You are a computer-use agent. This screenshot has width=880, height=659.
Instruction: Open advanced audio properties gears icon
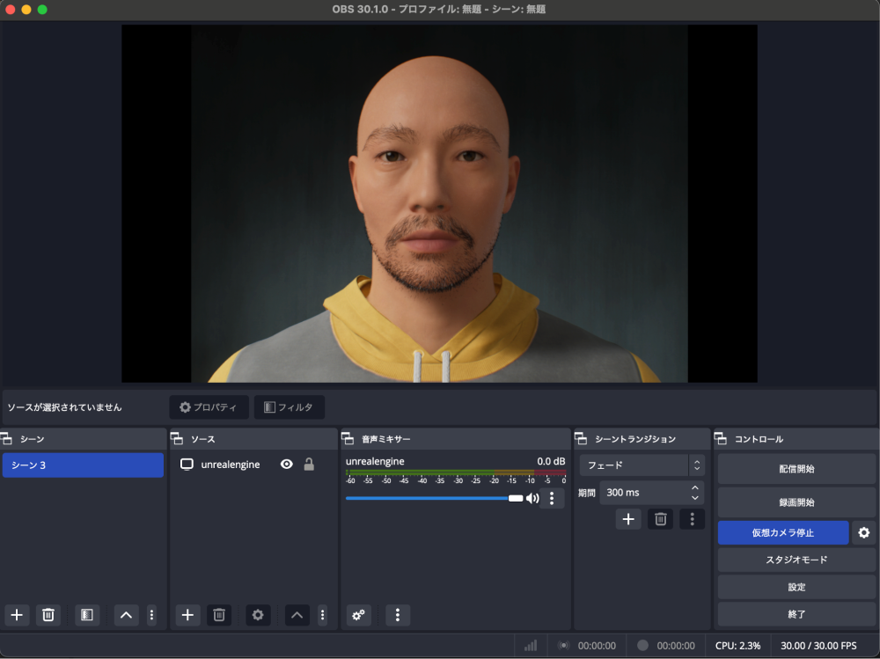(x=359, y=615)
